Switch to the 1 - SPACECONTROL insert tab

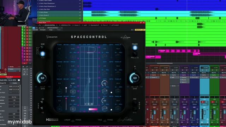49,25
